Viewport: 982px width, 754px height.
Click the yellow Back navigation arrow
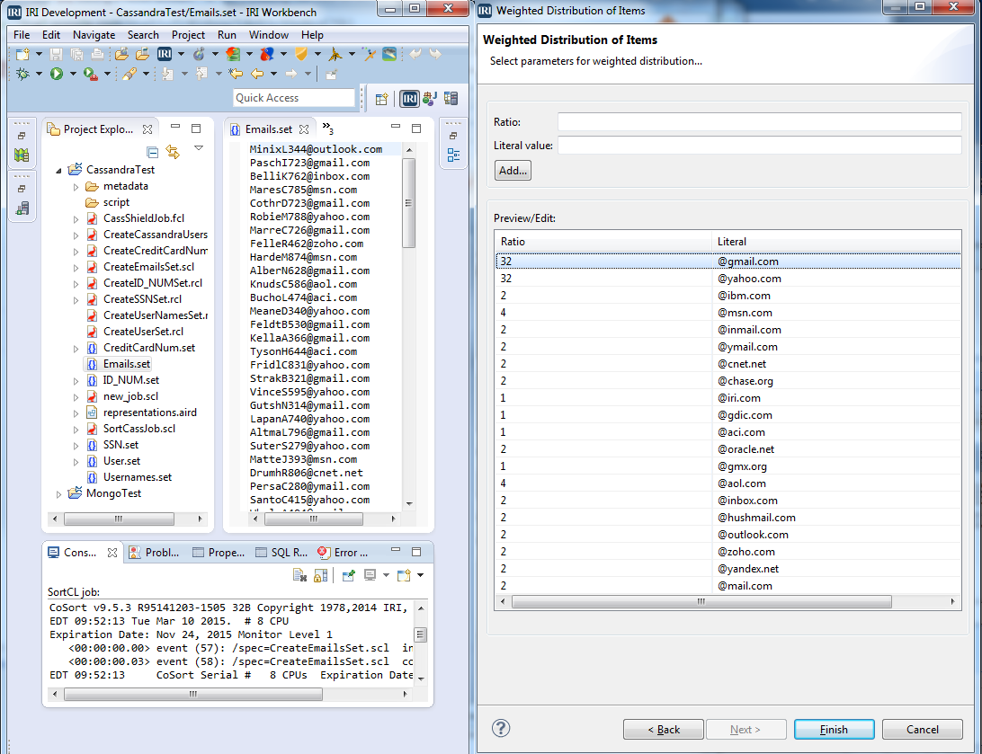point(257,74)
